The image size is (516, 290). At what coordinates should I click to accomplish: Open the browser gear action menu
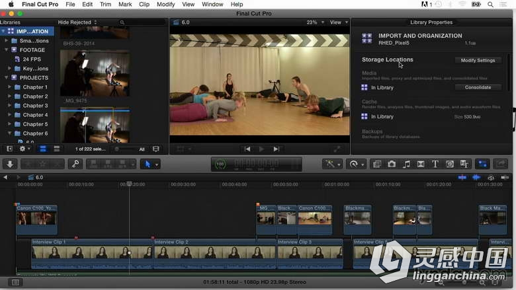coord(24,149)
